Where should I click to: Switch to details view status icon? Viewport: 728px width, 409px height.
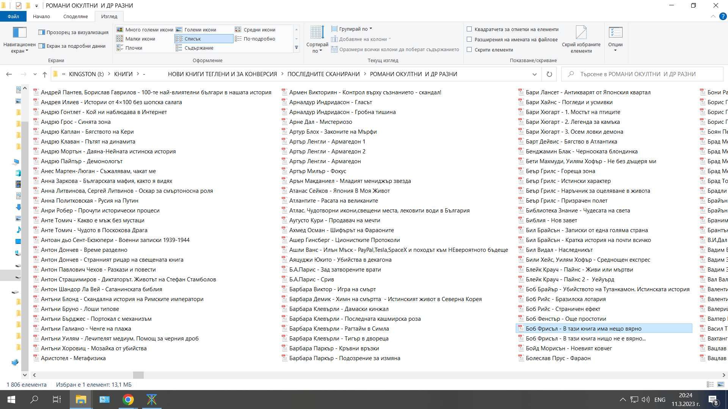tap(710, 384)
